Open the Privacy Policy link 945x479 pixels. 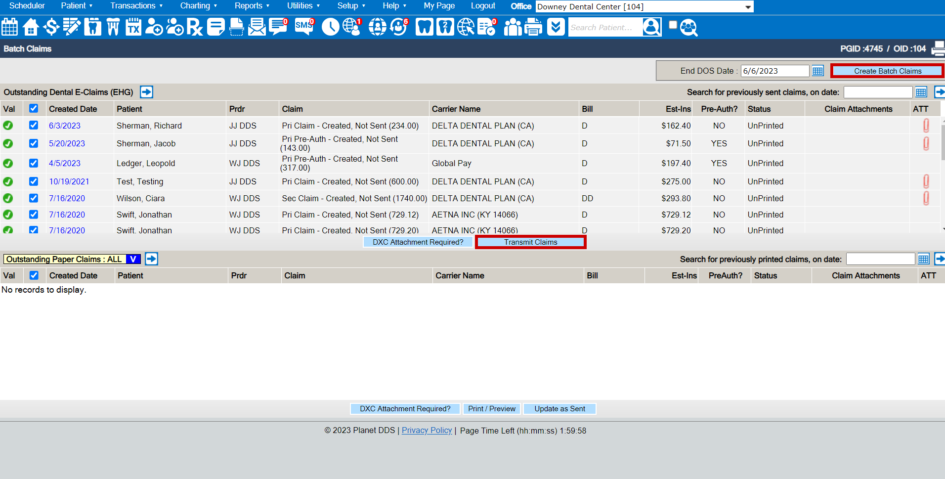point(426,430)
